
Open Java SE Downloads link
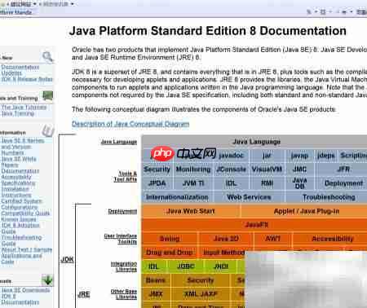[x=25, y=290]
